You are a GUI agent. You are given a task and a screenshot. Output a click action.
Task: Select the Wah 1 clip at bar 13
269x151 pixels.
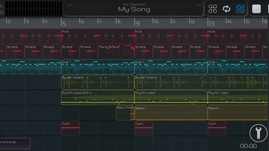238,67
